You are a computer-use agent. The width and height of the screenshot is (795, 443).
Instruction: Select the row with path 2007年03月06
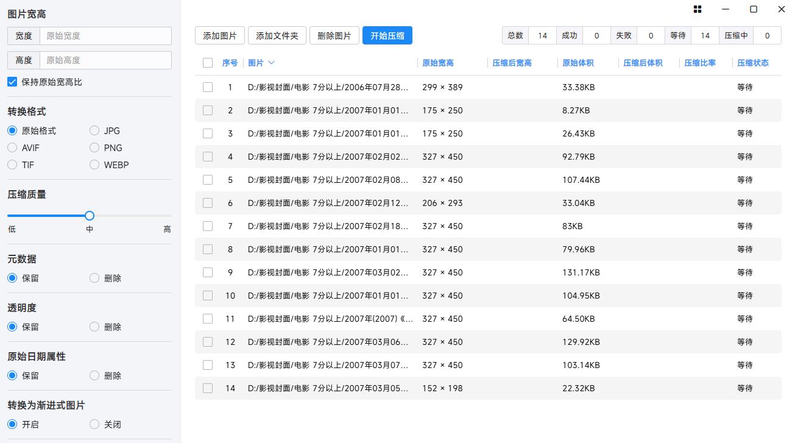(x=488, y=342)
